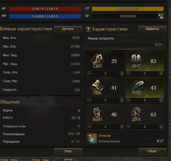Select the ВЫН heart icon
This screenshot has height=161, width=171.
[97, 114]
